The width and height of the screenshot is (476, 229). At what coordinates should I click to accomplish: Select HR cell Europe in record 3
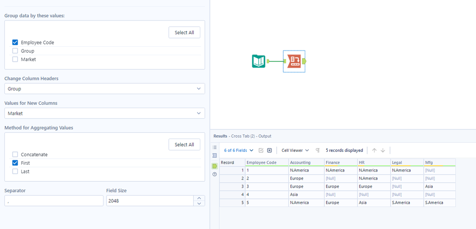(374, 187)
